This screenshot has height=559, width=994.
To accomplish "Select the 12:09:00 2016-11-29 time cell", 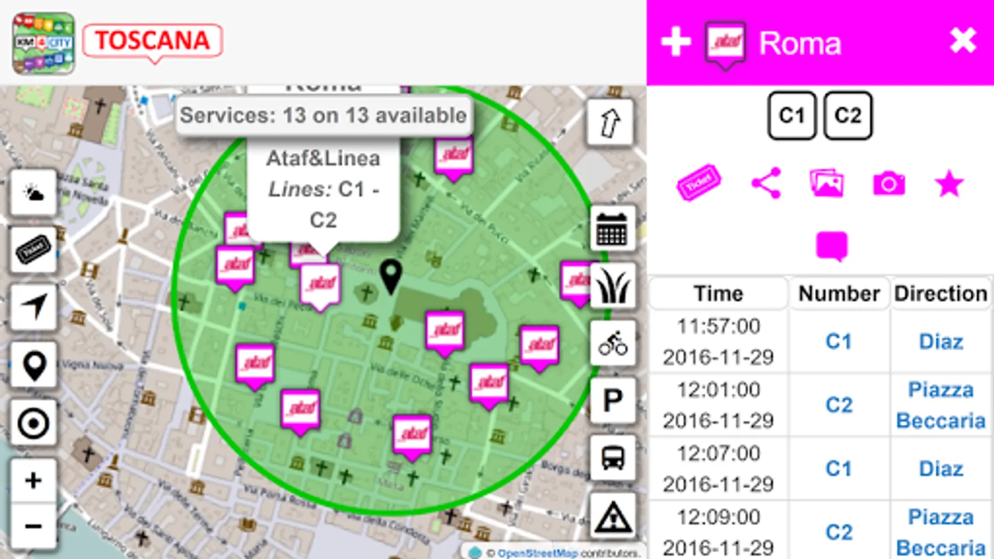I will pos(718,532).
